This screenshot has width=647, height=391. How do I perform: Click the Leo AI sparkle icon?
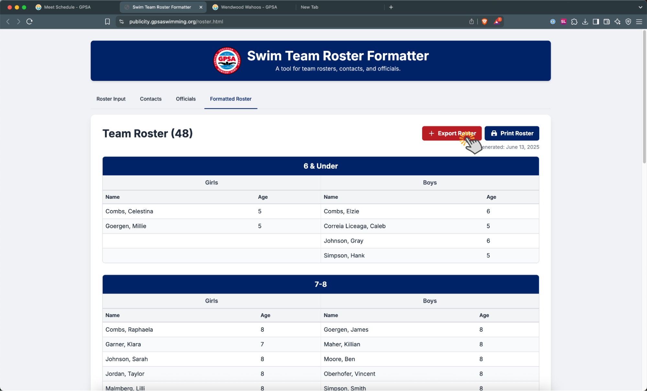pos(618,21)
